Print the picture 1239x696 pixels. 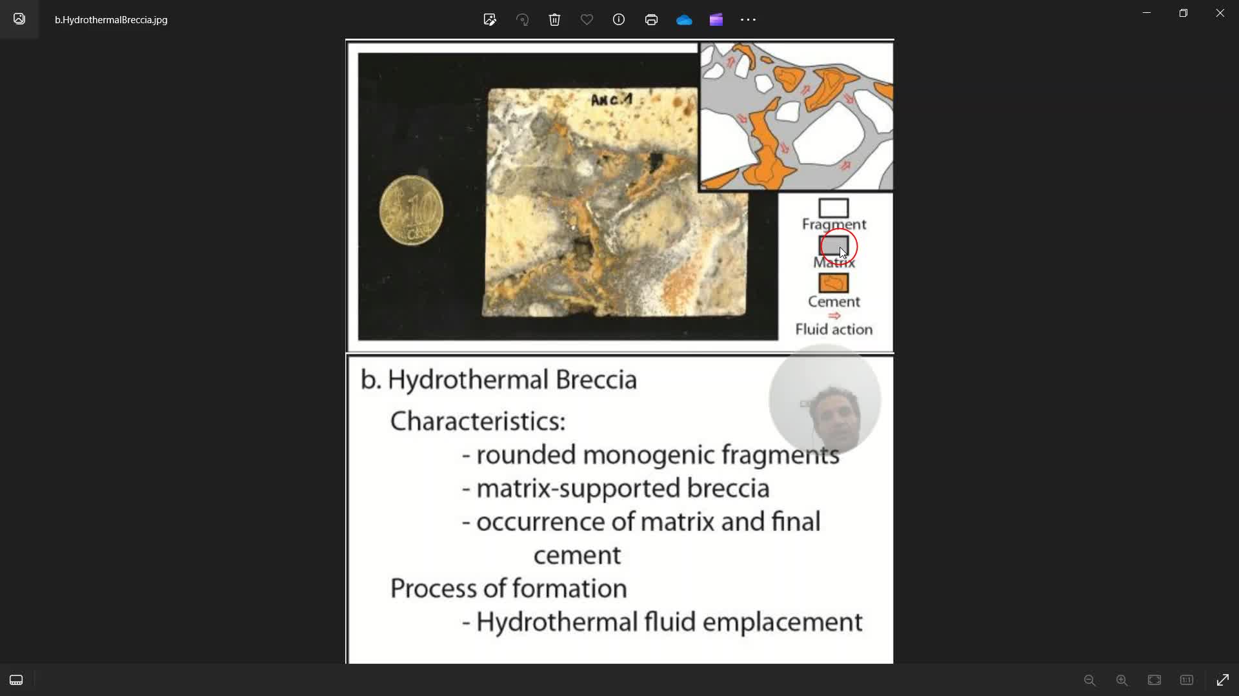tap(651, 19)
